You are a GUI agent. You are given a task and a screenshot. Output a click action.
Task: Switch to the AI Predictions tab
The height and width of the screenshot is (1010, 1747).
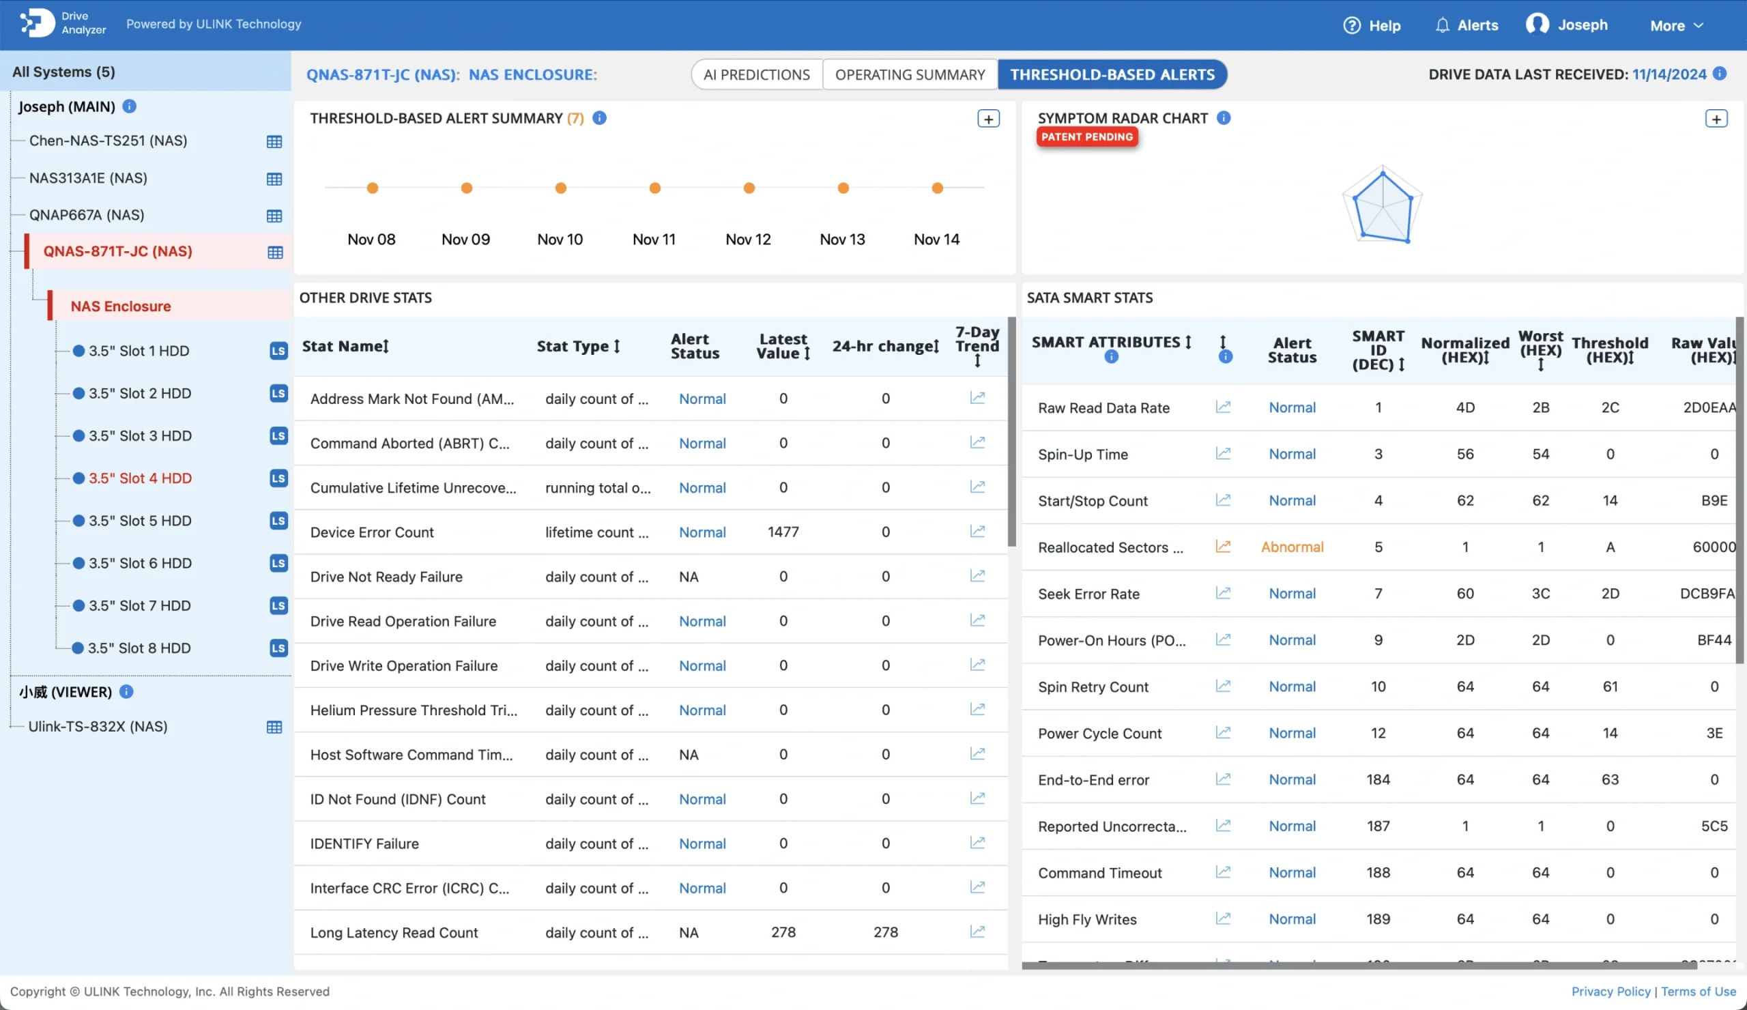click(x=755, y=74)
